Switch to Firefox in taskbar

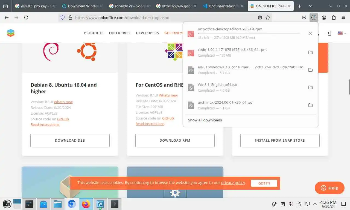(x=86, y=204)
